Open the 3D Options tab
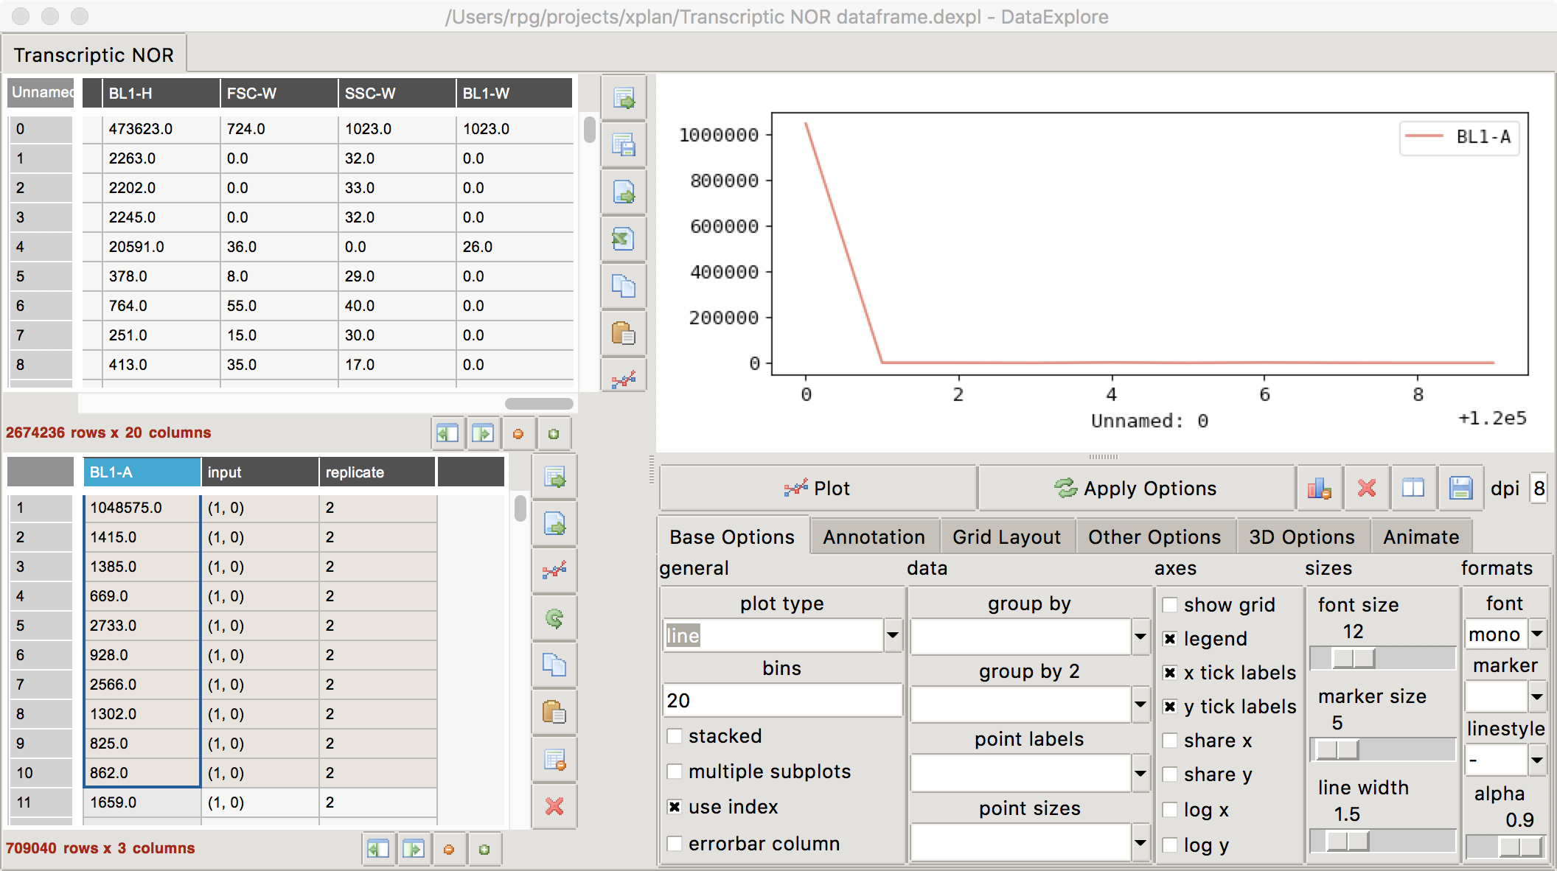 click(x=1302, y=536)
